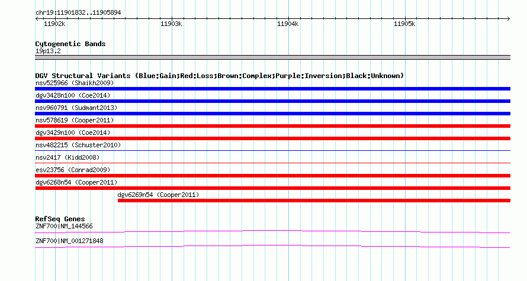Click the nsv525966 (Shaikh2009) blue gain bar
Viewport: 527px width, 281px height.
272,89
